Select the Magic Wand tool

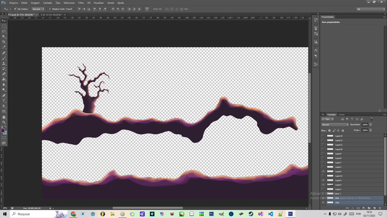point(4,36)
